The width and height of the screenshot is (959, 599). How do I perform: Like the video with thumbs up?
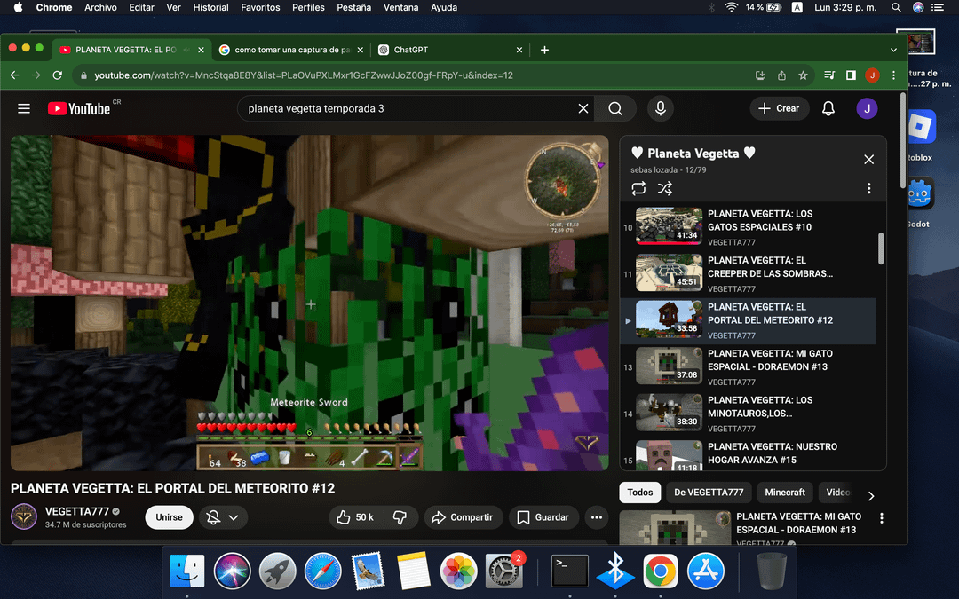pyautogui.click(x=354, y=517)
